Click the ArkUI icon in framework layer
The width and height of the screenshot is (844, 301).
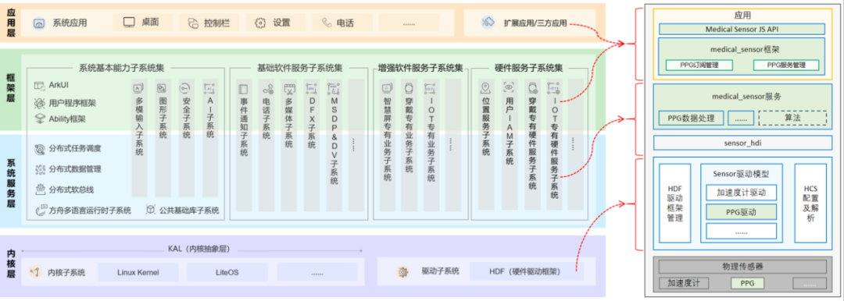tap(39, 86)
